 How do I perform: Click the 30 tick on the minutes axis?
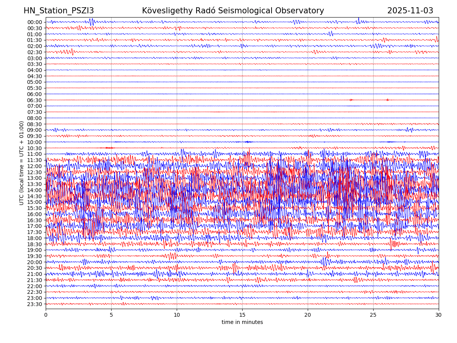pos(439,315)
